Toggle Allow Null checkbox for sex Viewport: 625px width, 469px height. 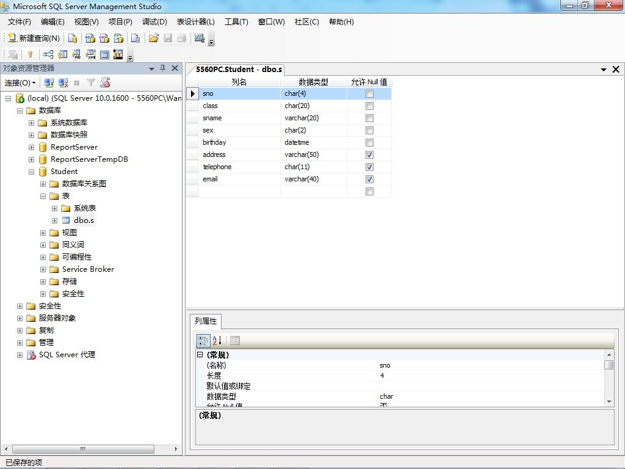[369, 131]
